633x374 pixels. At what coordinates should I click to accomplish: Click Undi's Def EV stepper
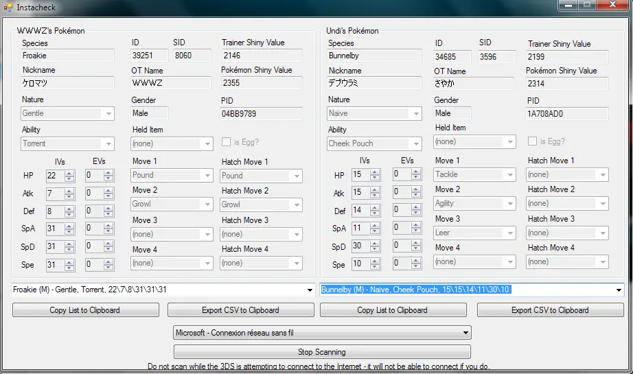coord(407,210)
